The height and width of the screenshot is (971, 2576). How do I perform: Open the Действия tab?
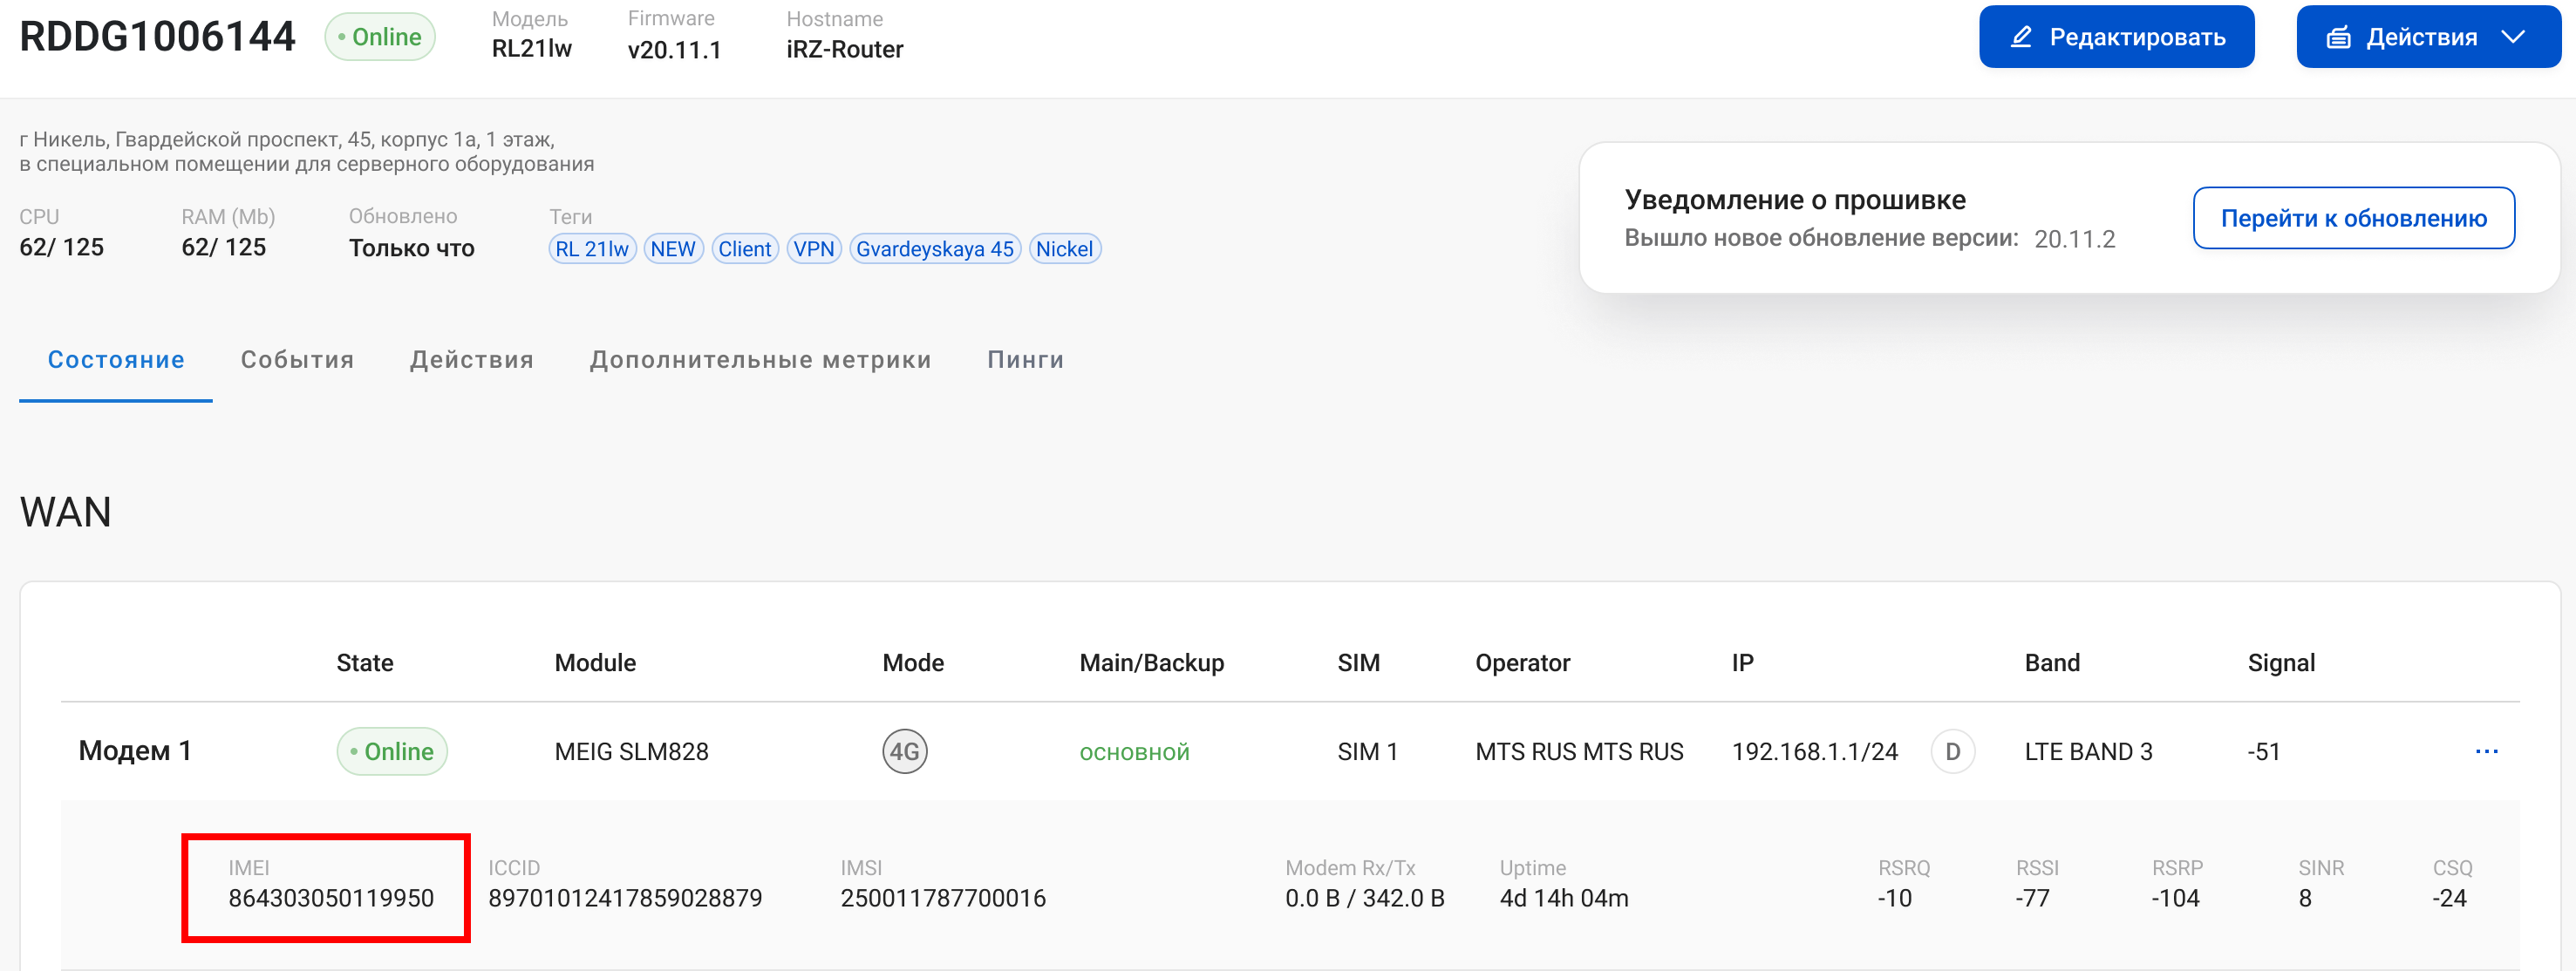471,360
